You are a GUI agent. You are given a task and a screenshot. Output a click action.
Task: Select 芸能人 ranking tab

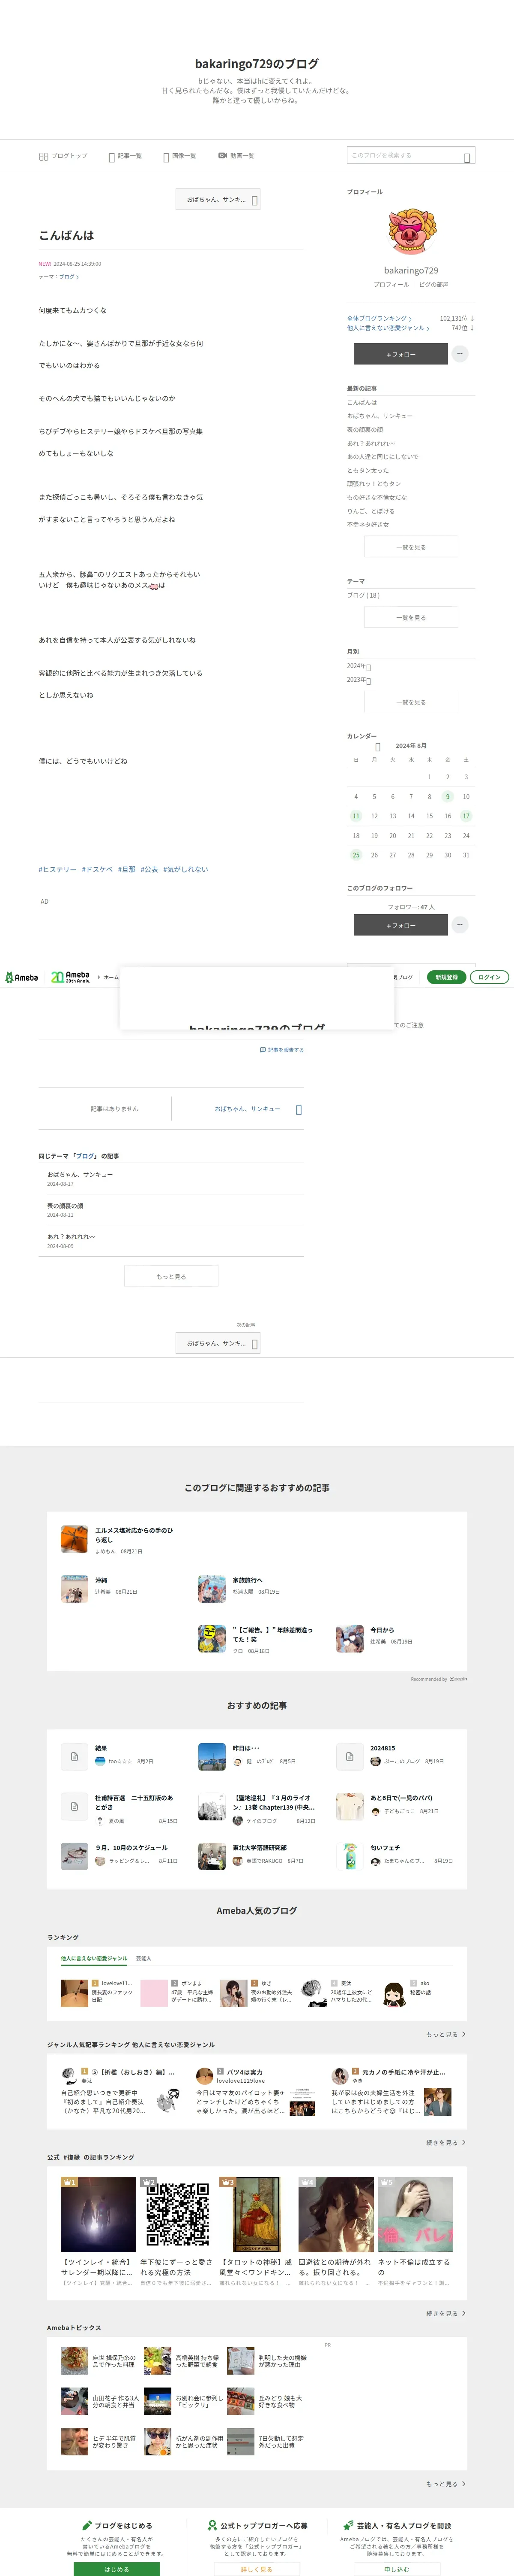coord(144,1959)
